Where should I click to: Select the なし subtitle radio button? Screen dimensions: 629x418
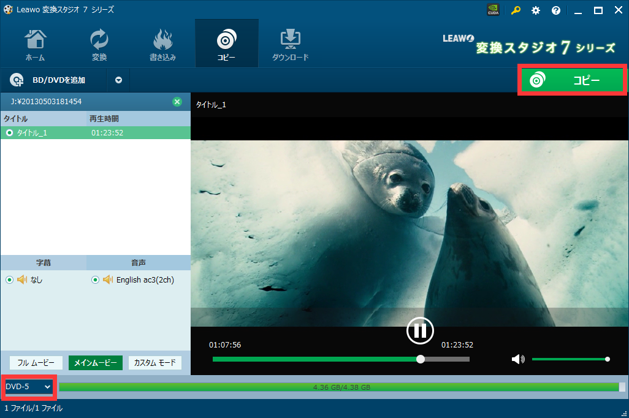click(9, 280)
